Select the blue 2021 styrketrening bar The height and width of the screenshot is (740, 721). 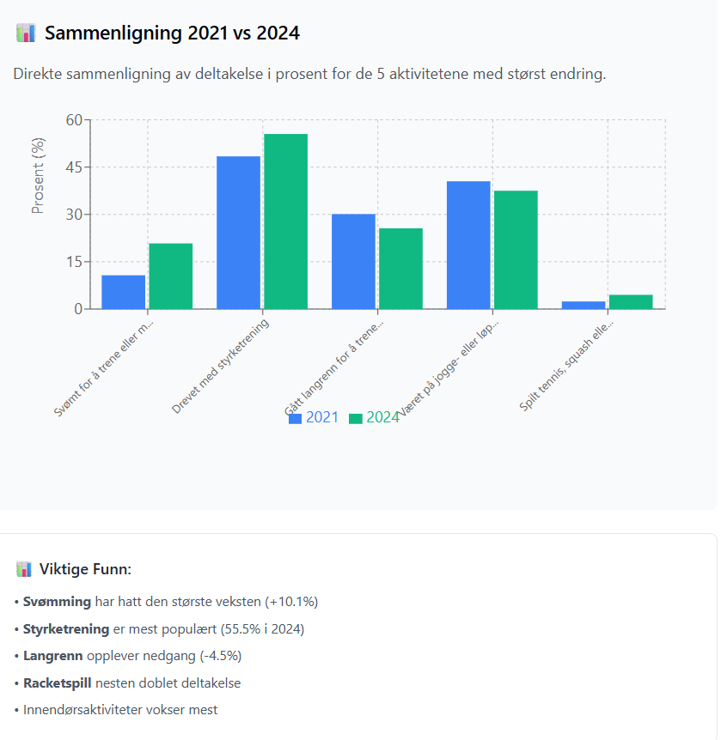pos(239,233)
